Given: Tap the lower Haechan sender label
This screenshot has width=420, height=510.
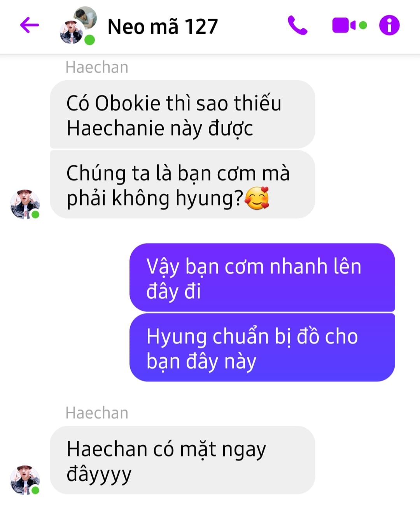Looking at the screenshot, I should coord(97,413).
